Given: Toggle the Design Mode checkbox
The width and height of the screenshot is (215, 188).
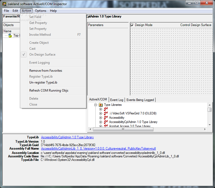Looking at the screenshot, I should [x=132, y=25].
